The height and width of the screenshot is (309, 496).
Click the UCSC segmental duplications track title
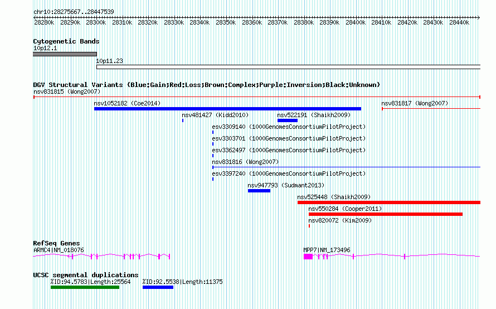pos(86,275)
